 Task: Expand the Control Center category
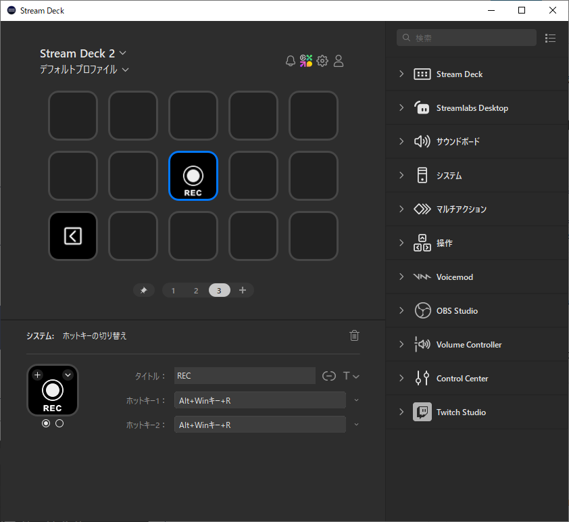tap(401, 378)
